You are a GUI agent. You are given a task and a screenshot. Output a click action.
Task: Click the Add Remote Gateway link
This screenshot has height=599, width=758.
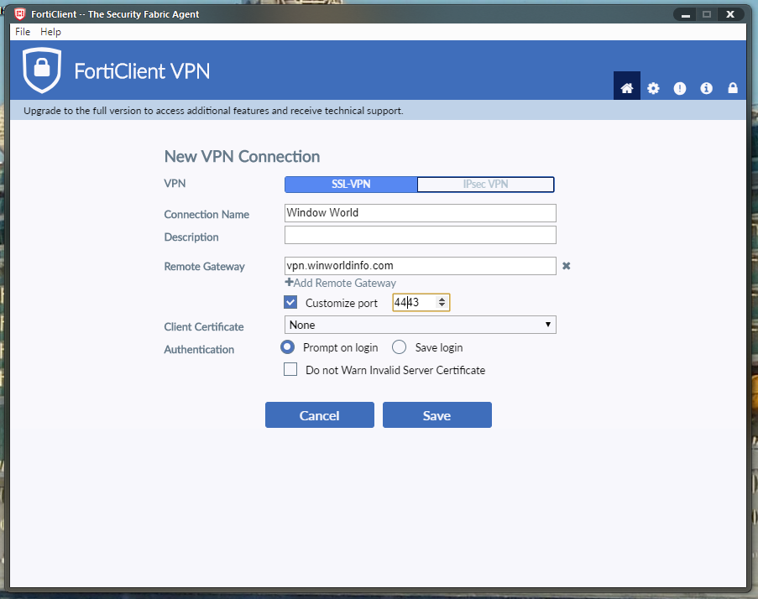pyautogui.click(x=340, y=283)
